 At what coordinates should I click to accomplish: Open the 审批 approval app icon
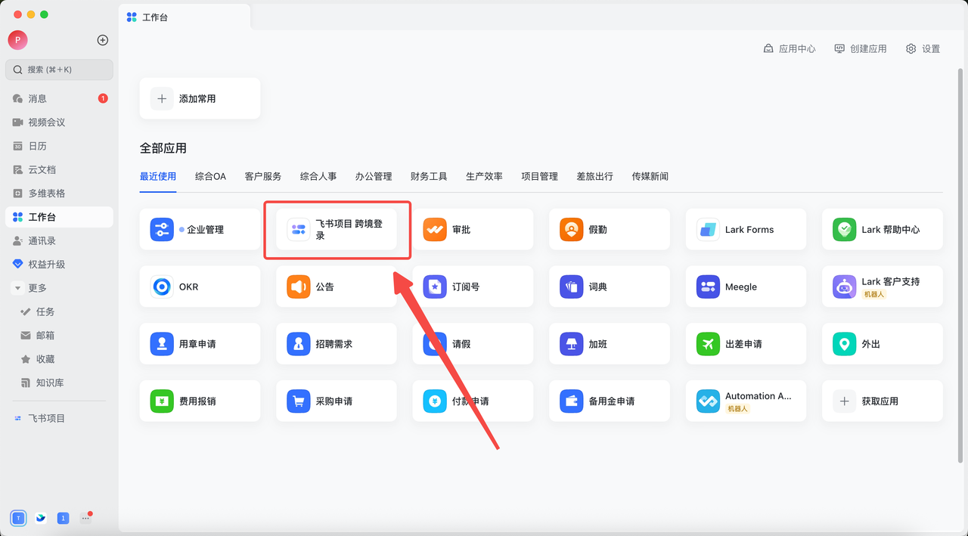(435, 230)
